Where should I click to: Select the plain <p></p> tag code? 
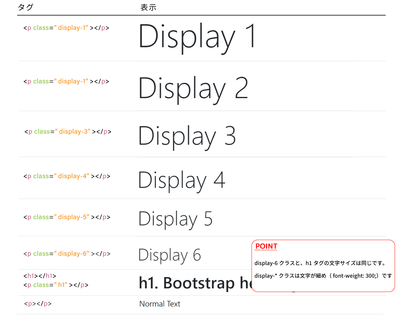pos(38,304)
